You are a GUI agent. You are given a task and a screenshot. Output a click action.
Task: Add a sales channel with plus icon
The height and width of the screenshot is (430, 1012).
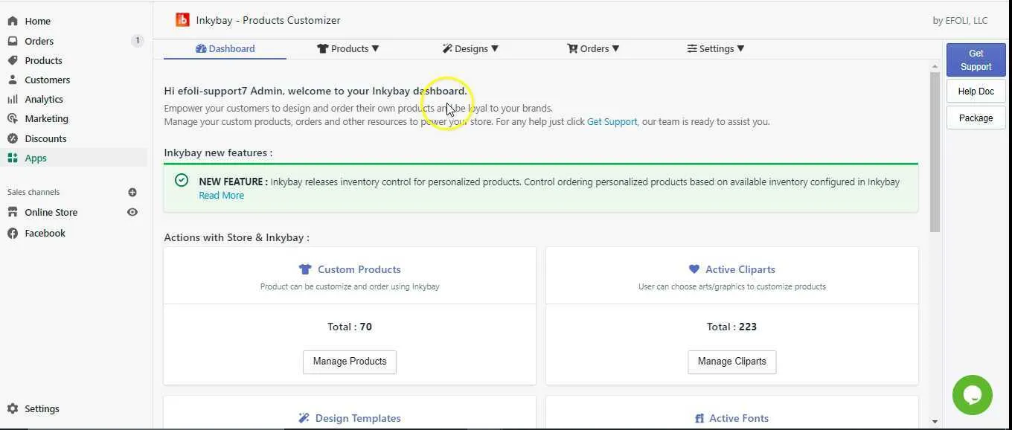pos(132,192)
